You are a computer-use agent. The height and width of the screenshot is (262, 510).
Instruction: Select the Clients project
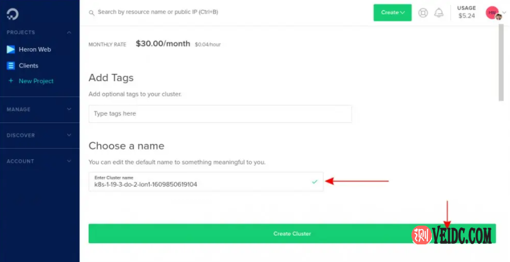pos(28,66)
